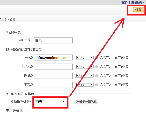Viewport: 146px width, 115px height.
Task: Select the To/Cc condition text box
Action: 53,67
